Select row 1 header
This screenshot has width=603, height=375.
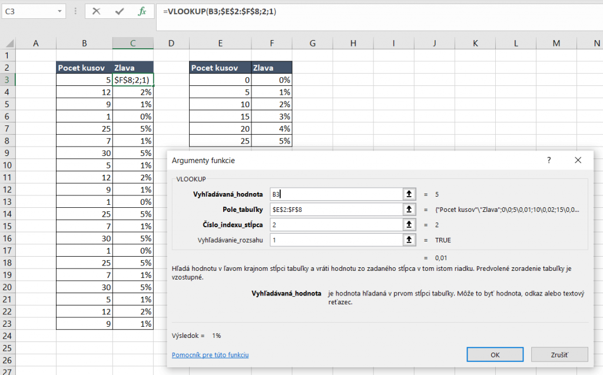pyautogui.click(x=7, y=55)
